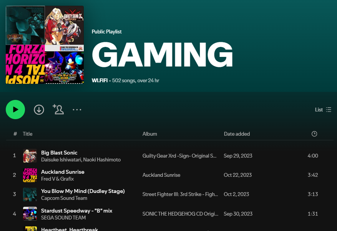
Task: Click track number 1 row index
Action: (14, 156)
